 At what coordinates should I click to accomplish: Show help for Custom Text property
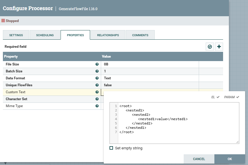(x=97, y=92)
